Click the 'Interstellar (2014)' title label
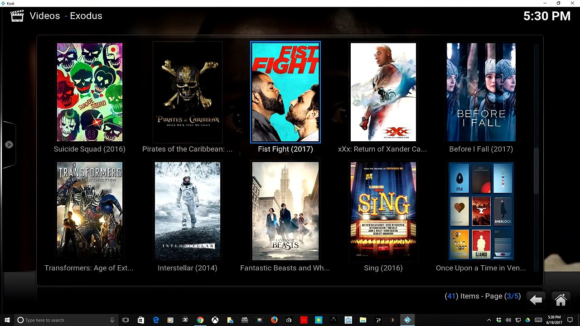Image resolution: width=580 pixels, height=326 pixels. click(x=188, y=268)
